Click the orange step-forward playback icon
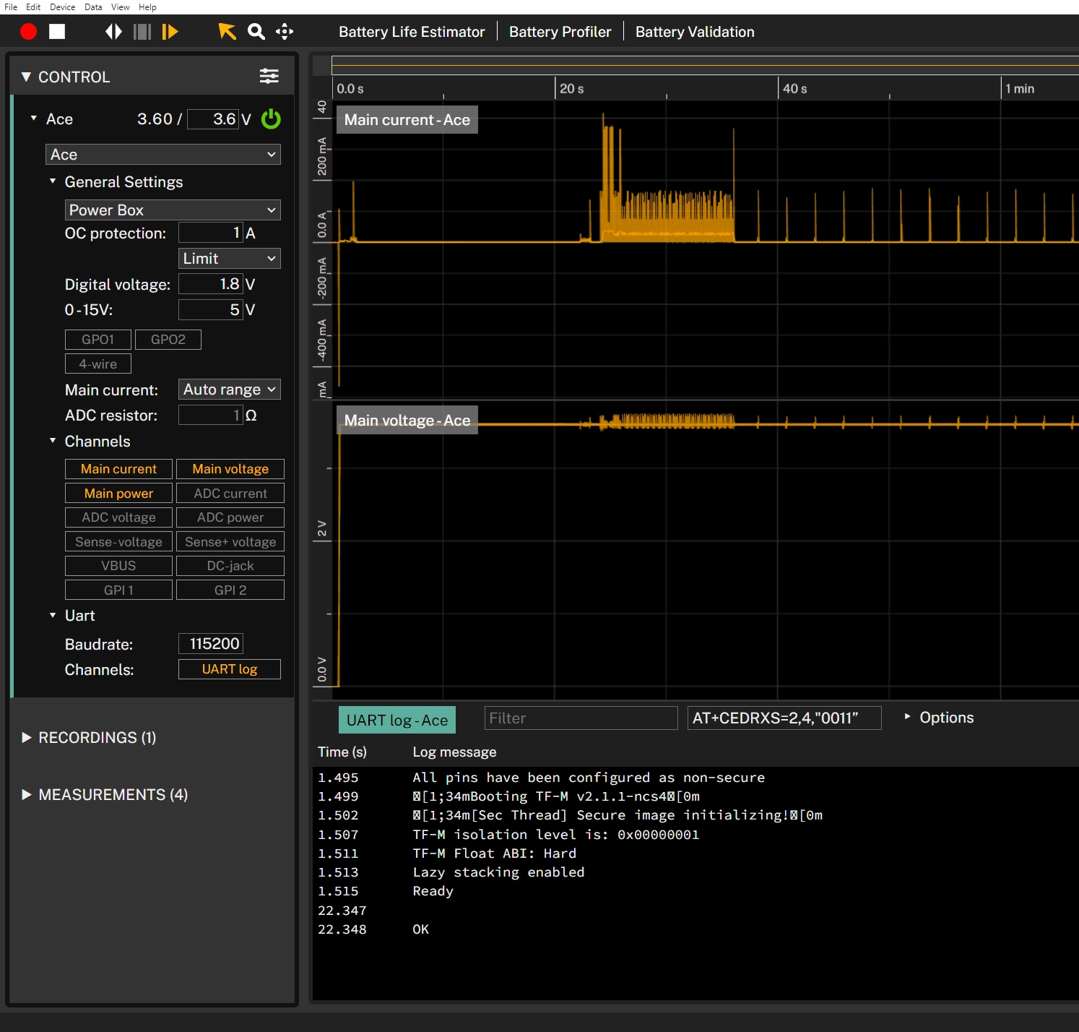This screenshot has height=1032, width=1079. click(x=171, y=31)
